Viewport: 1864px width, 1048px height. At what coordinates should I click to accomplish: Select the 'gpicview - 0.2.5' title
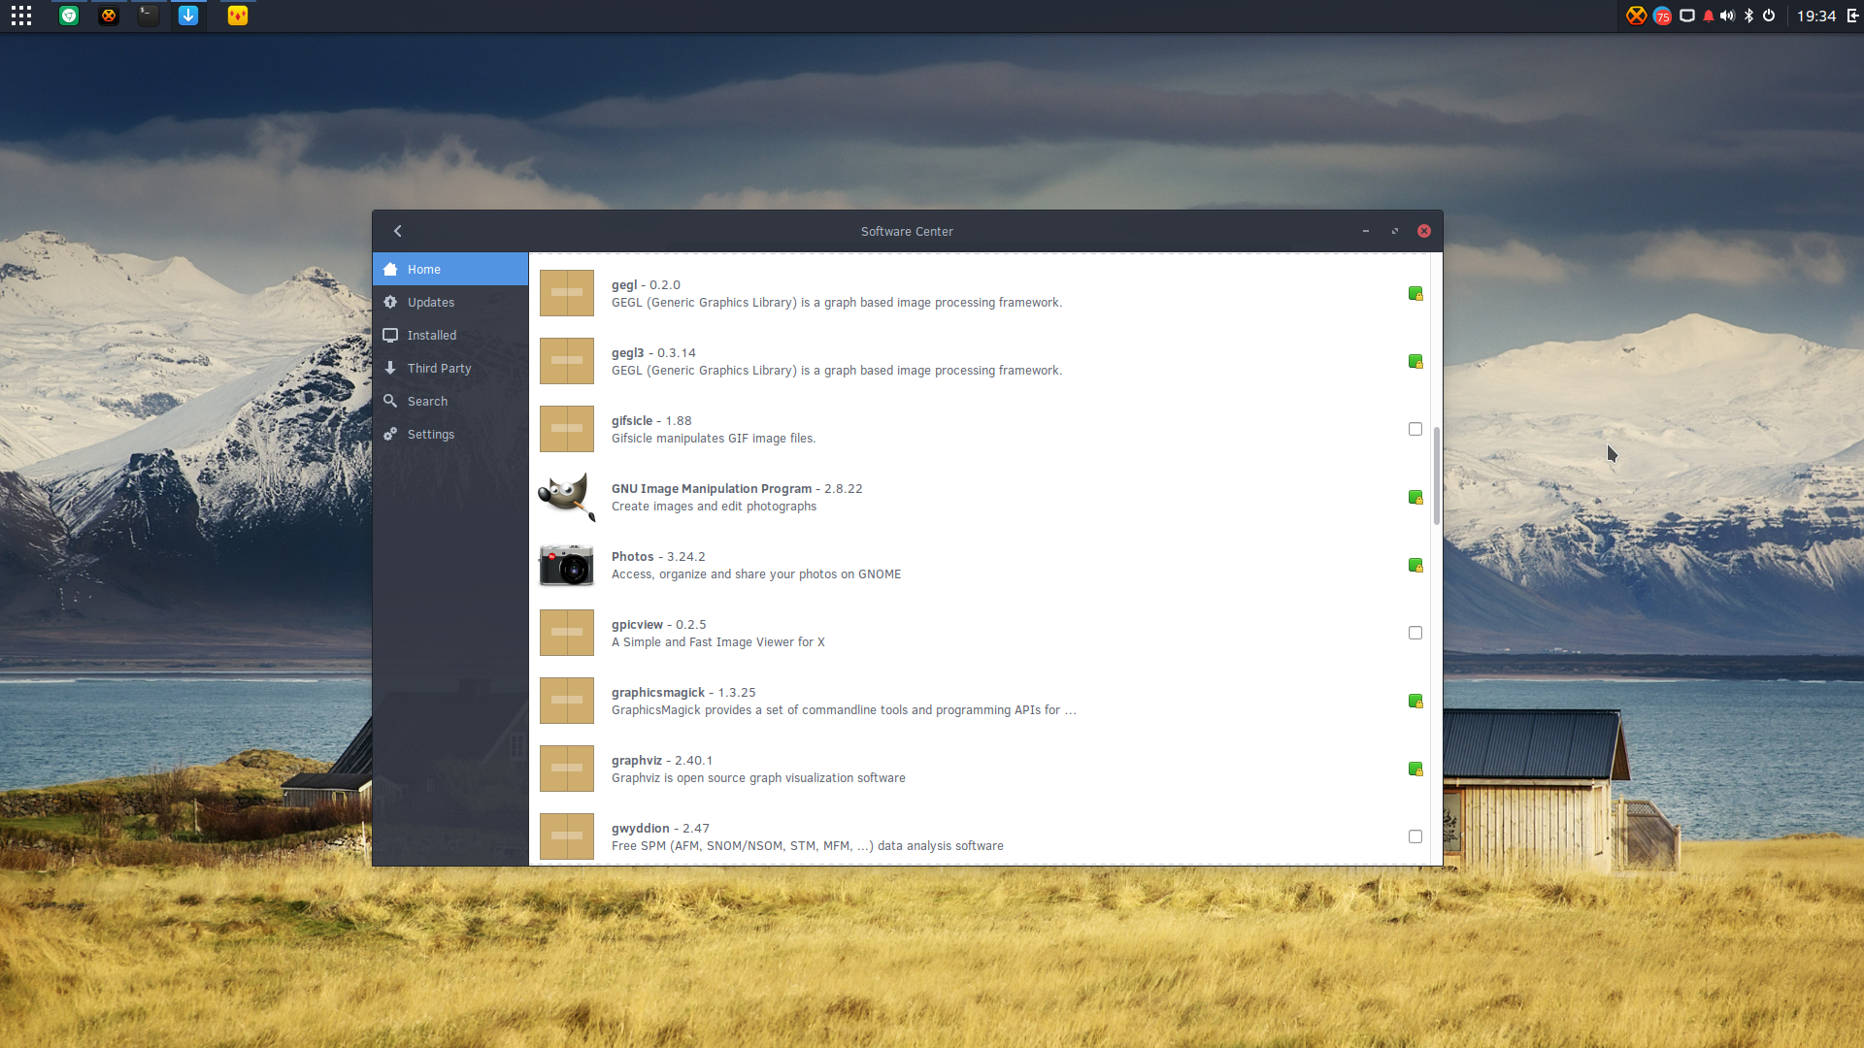659,625
